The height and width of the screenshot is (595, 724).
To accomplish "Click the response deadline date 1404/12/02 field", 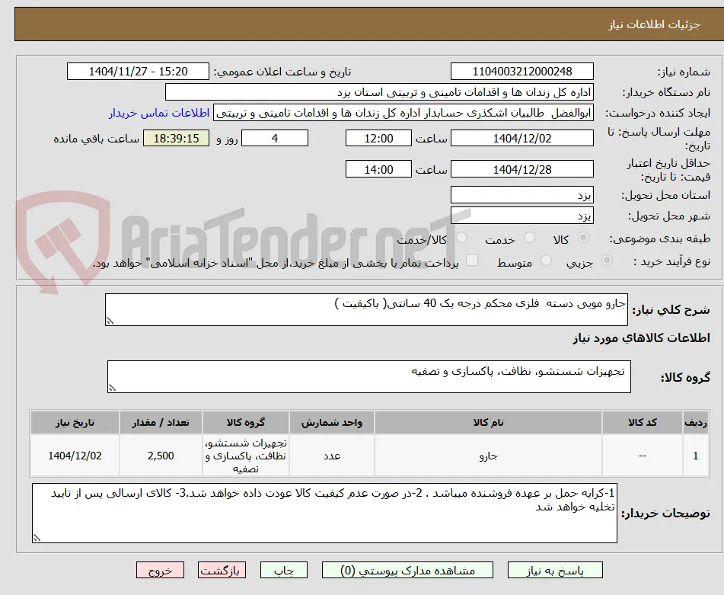I will pyautogui.click(x=521, y=138).
